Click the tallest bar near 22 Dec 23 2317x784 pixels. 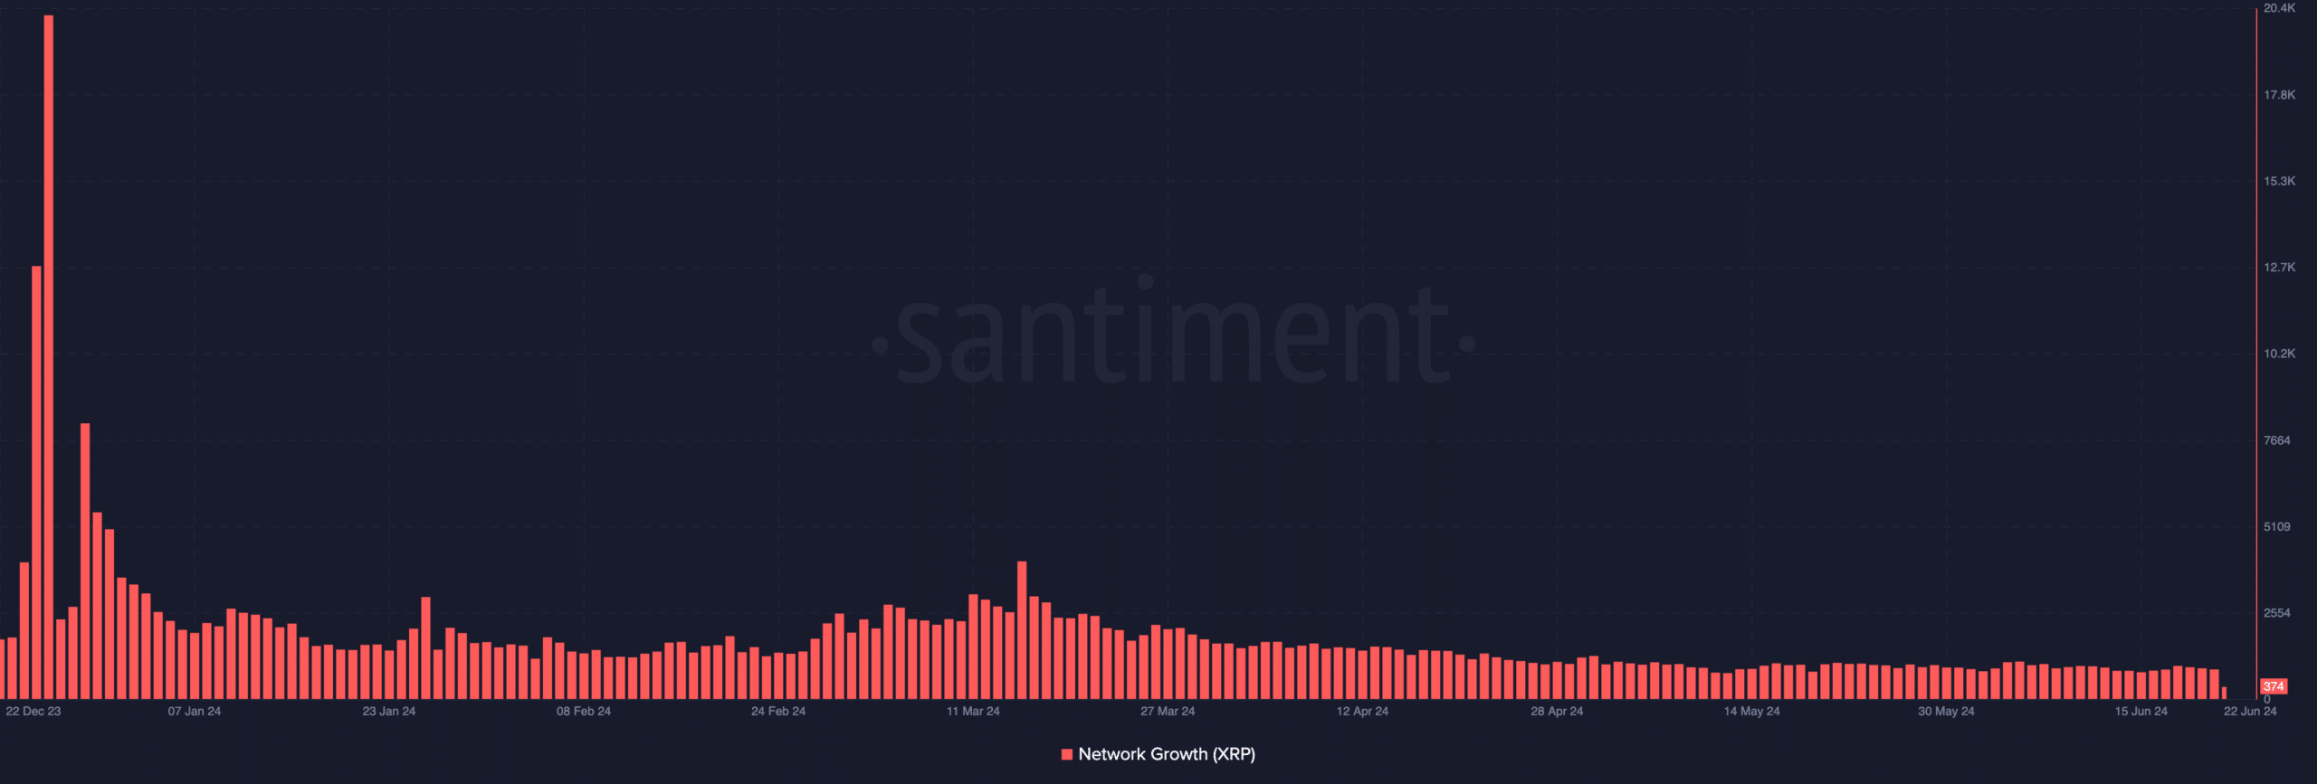pyautogui.click(x=48, y=357)
